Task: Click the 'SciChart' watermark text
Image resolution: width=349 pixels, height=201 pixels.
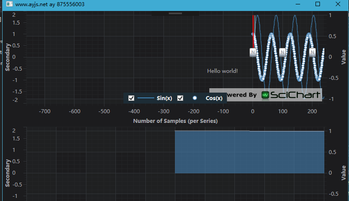Action: (x=295, y=95)
